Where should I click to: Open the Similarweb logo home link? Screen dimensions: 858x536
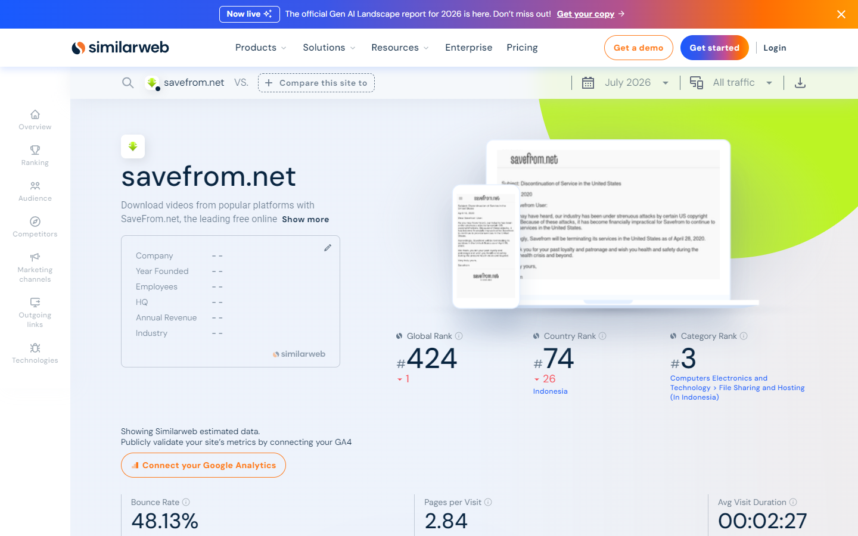click(x=120, y=48)
